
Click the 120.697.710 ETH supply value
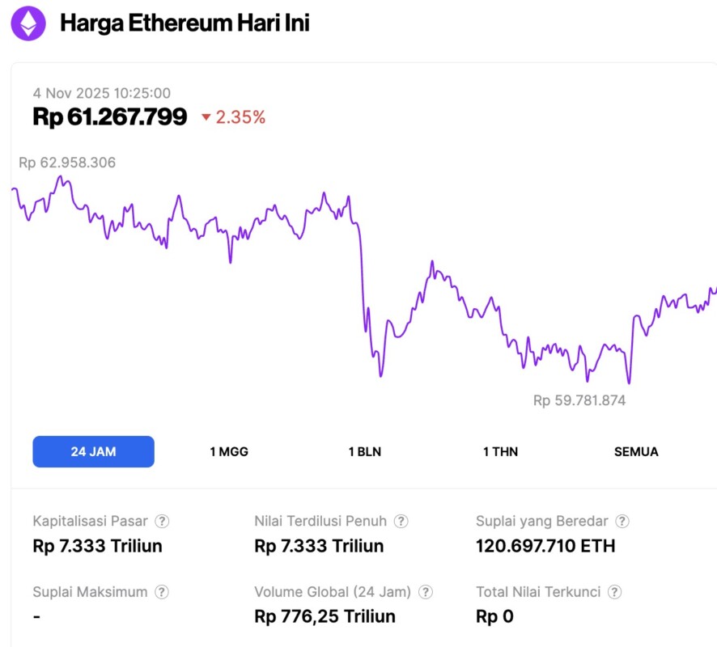point(545,546)
